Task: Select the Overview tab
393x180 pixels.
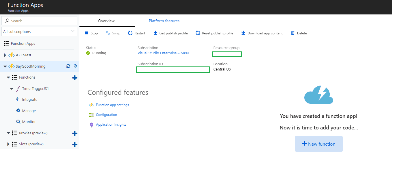Action: tap(106, 21)
